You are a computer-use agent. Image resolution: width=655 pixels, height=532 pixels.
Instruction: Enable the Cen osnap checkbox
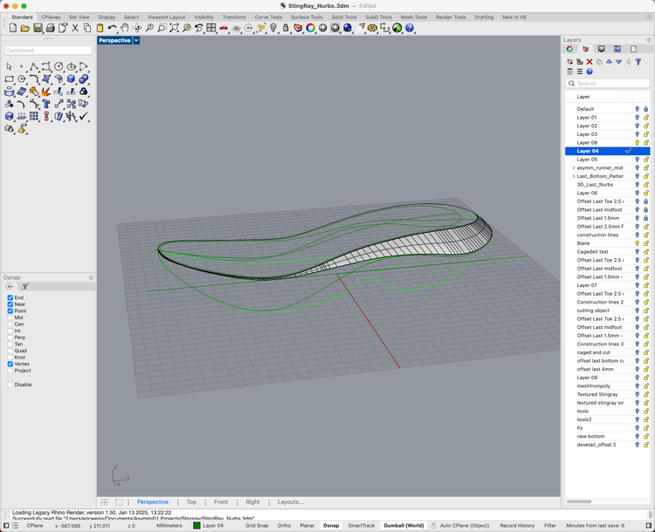[x=10, y=324]
